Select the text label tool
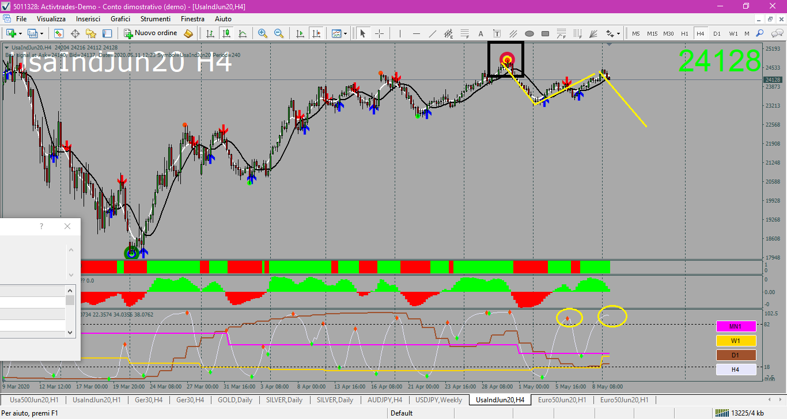Image resolution: width=787 pixels, height=419 pixels. click(x=497, y=33)
